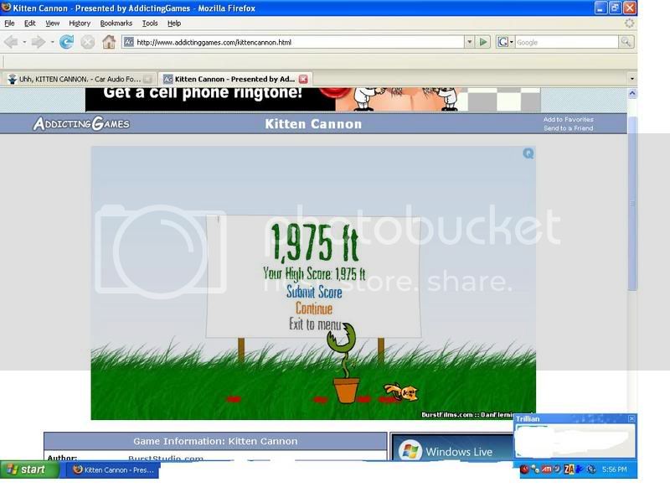This screenshot has height=503, width=670.
Task: Close the Trillian notification popup
Action: (631, 418)
